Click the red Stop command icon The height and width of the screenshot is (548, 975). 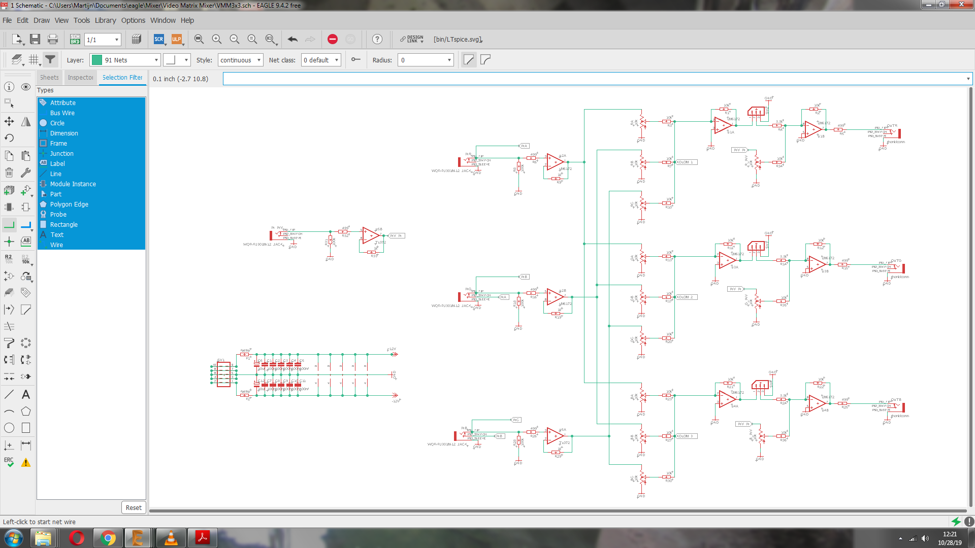coord(333,39)
